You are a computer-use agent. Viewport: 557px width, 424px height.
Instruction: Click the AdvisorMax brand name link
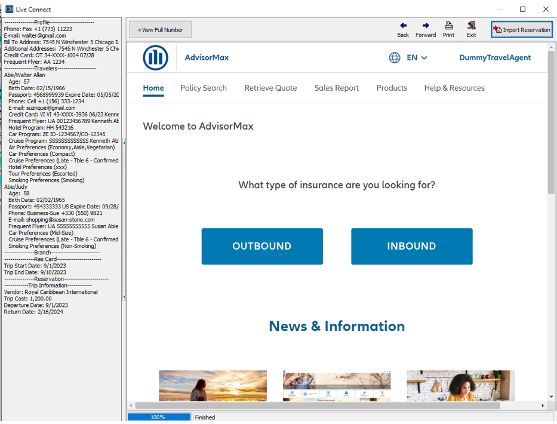click(x=207, y=57)
